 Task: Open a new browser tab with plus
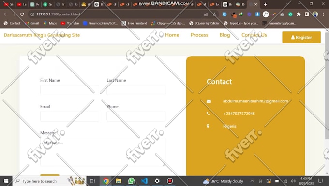pyautogui.click(x=266, y=4)
